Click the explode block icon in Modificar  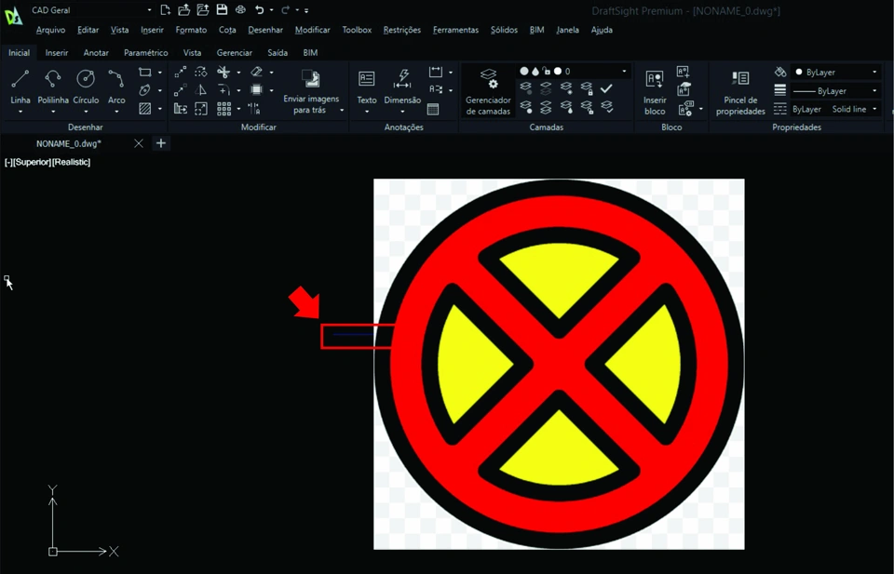257,90
